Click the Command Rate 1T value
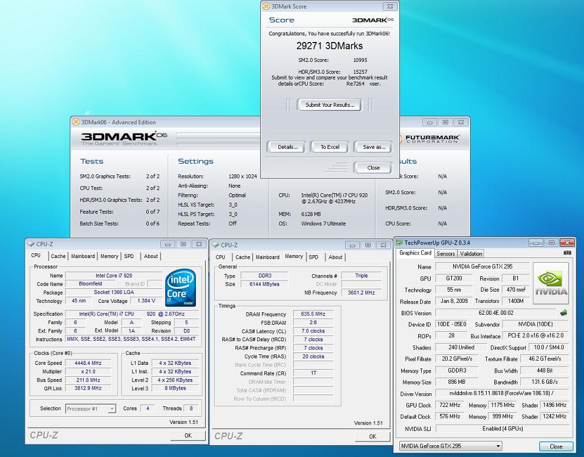Screen dimensions: 584x457 point(313,373)
